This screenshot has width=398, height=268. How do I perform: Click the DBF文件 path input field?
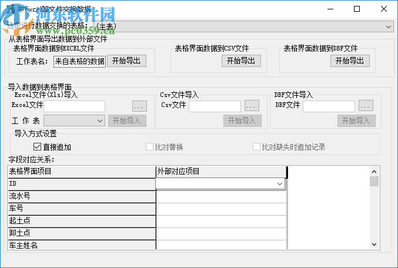[x=329, y=106]
